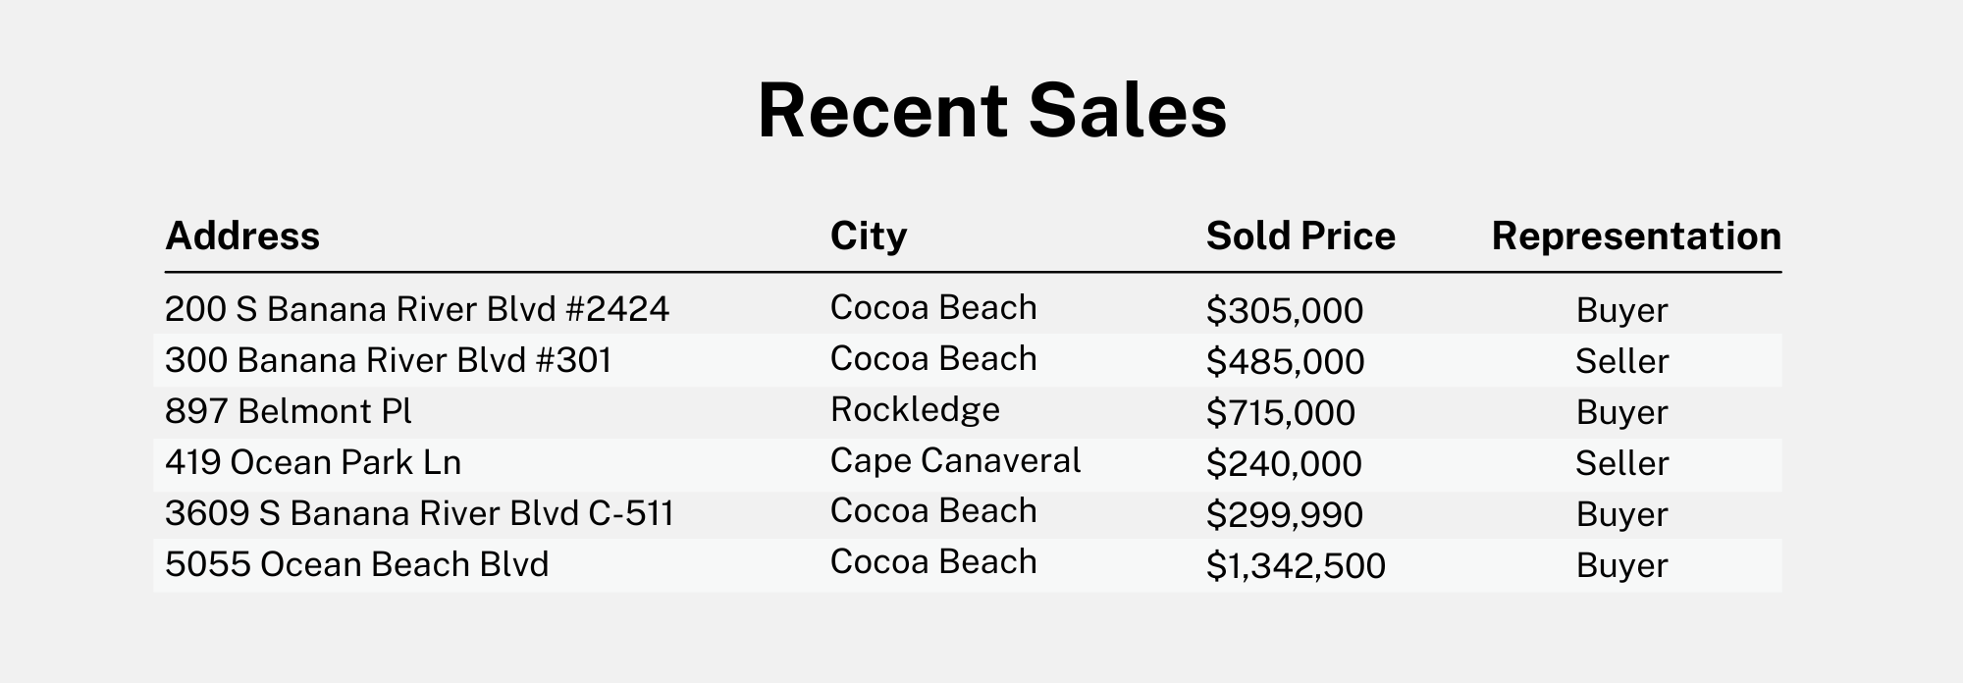This screenshot has height=683, width=1963.
Task: Select the City column header
Action: (869, 236)
